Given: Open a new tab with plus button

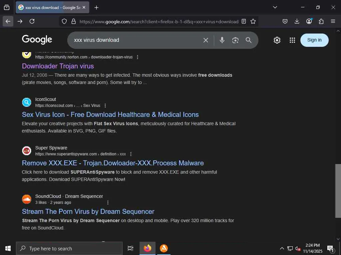Looking at the screenshot, I should tap(96, 8).
